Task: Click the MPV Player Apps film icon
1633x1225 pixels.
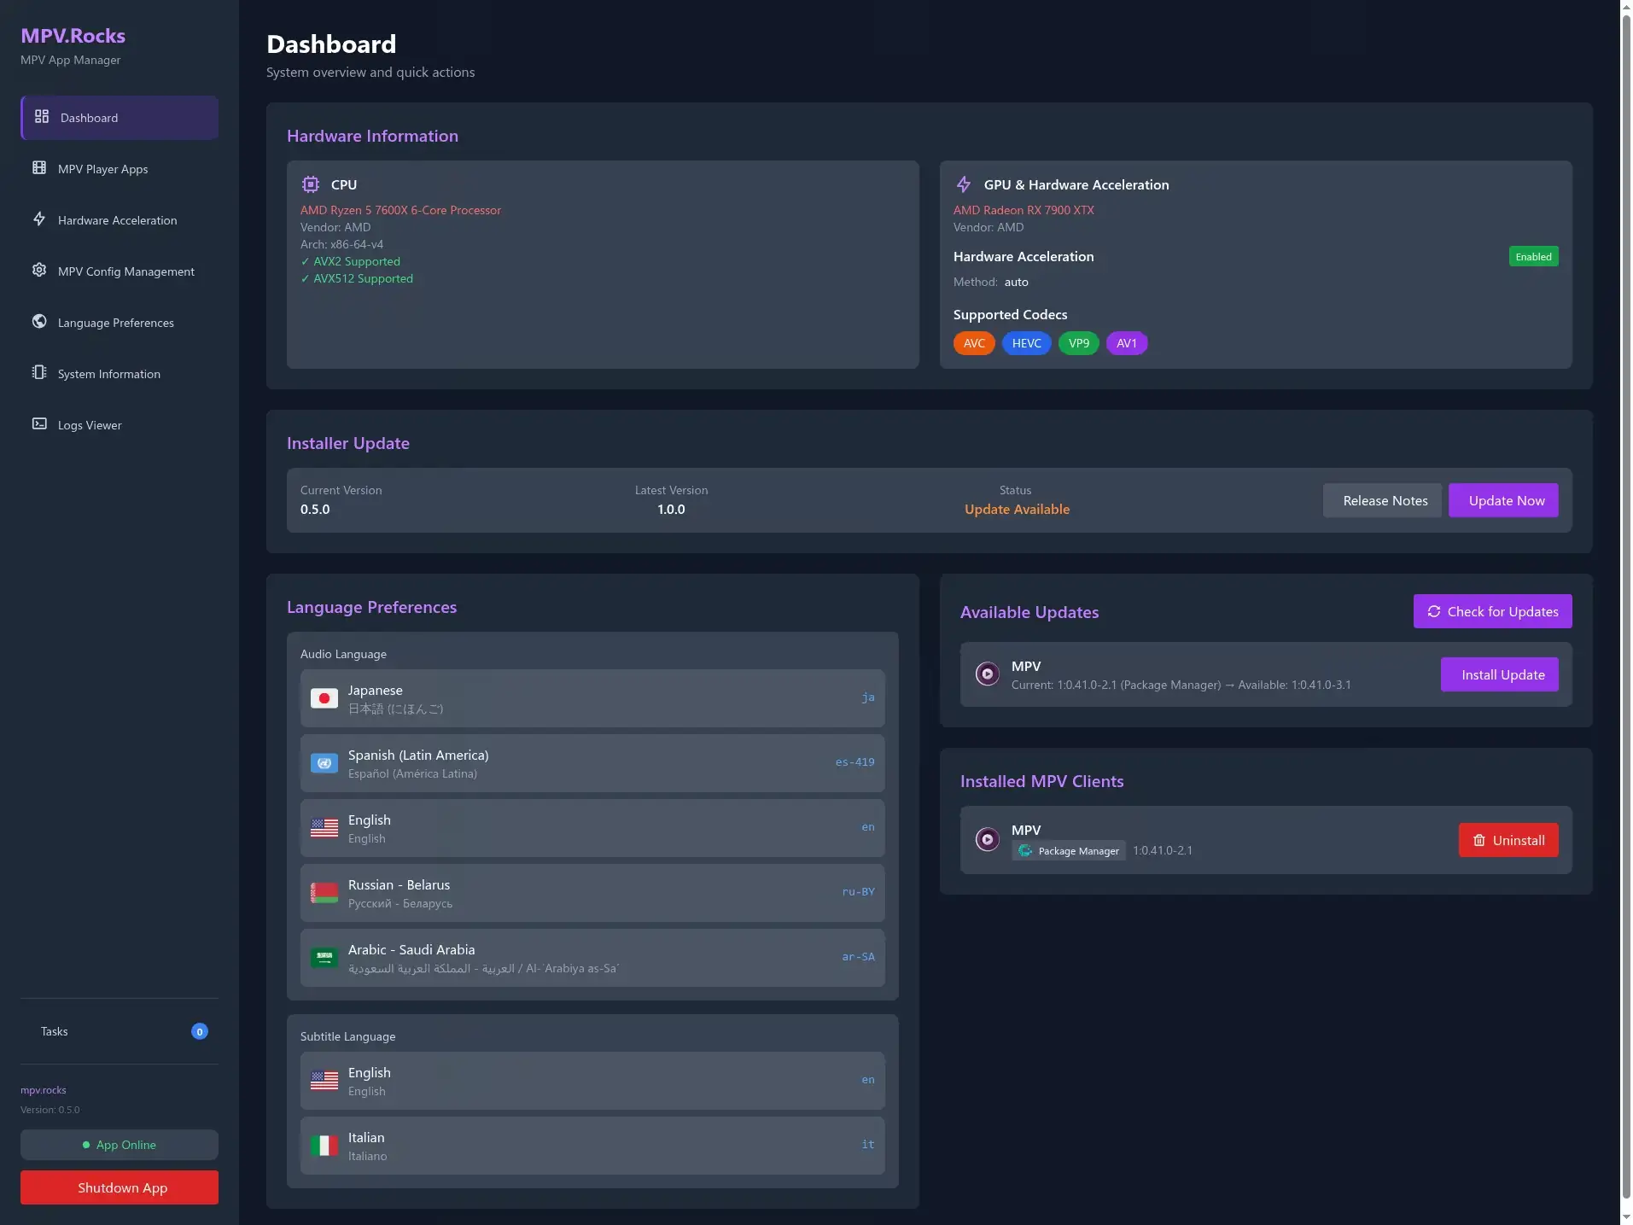Action: [39, 168]
